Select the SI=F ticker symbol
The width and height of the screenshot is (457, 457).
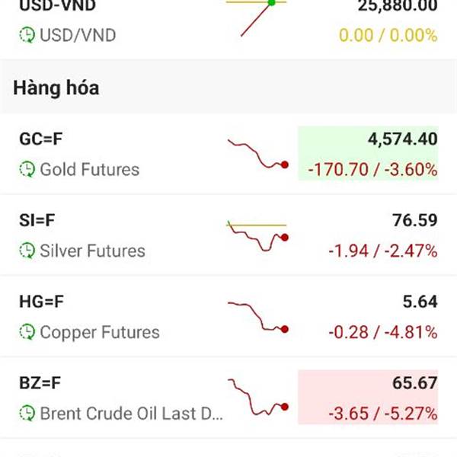(x=38, y=221)
